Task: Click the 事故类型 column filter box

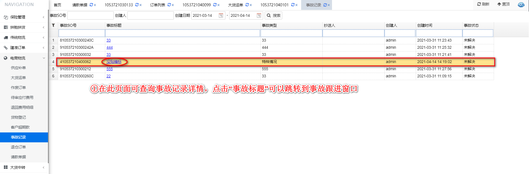Action: click(x=292, y=33)
